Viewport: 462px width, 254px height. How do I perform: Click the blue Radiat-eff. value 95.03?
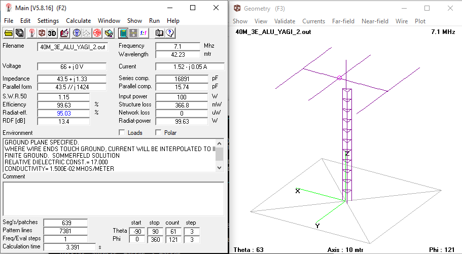pyautogui.click(x=63, y=114)
